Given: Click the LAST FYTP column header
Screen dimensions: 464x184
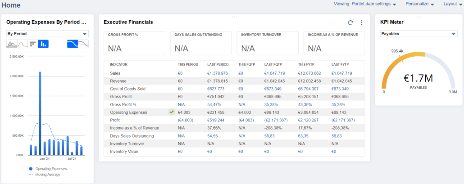Looking at the screenshot, I should (x=340, y=64).
